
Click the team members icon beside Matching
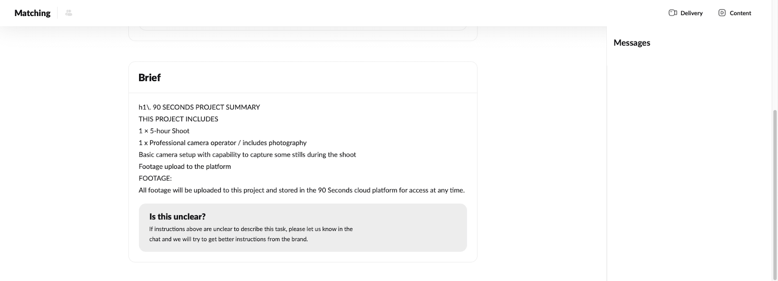point(69,13)
